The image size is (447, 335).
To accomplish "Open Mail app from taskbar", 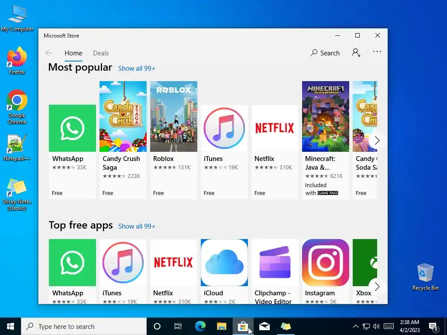I will [x=264, y=326].
